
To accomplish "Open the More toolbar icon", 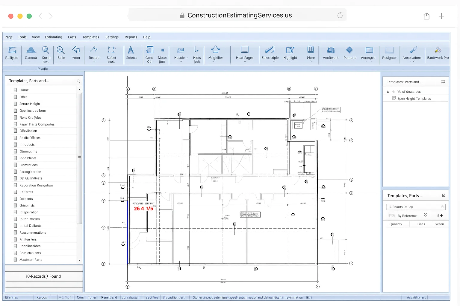I will [x=311, y=50].
